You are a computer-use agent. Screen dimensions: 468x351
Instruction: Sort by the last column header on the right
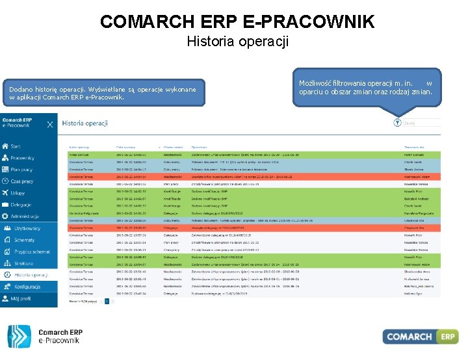coord(414,148)
